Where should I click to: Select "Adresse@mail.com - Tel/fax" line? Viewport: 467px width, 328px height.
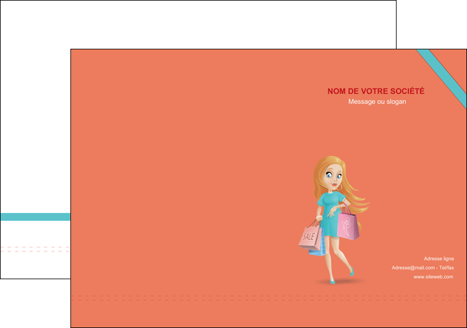pyautogui.click(x=422, y=267)
